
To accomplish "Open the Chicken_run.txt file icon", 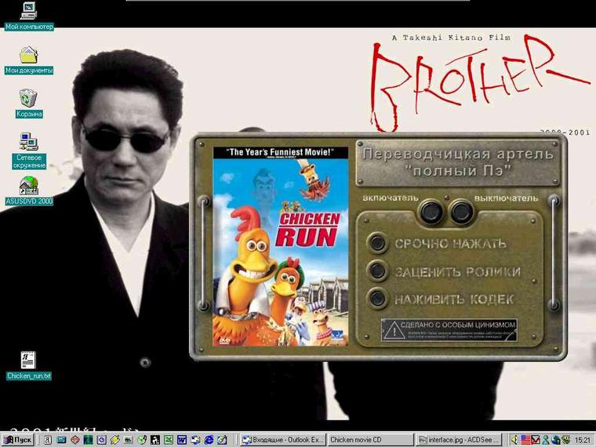I will point(28,361).
